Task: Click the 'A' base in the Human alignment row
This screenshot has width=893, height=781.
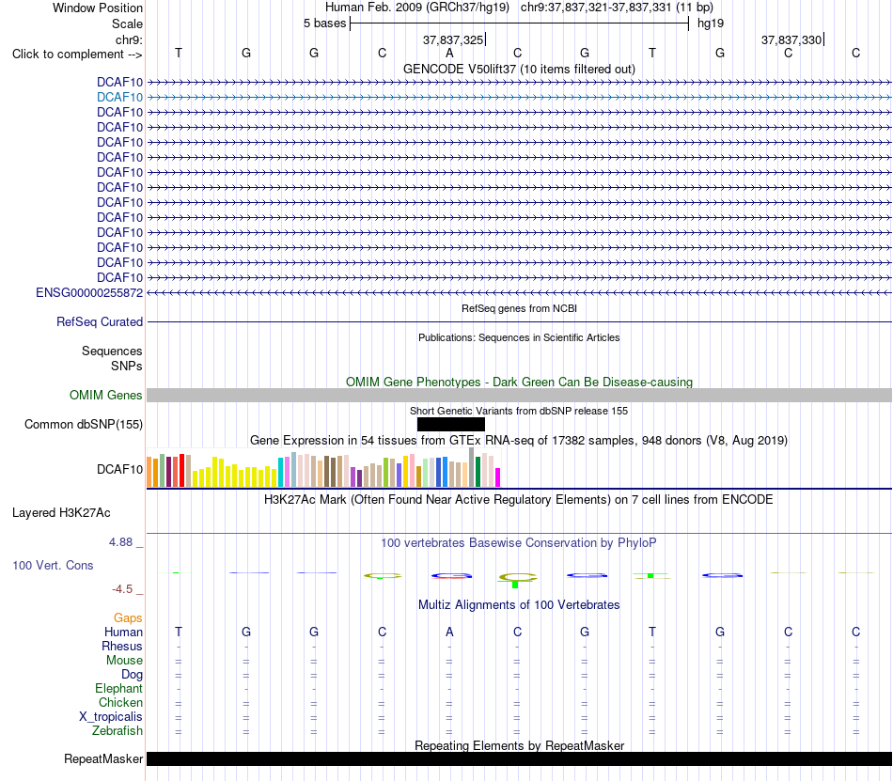Action: point(449,633)
